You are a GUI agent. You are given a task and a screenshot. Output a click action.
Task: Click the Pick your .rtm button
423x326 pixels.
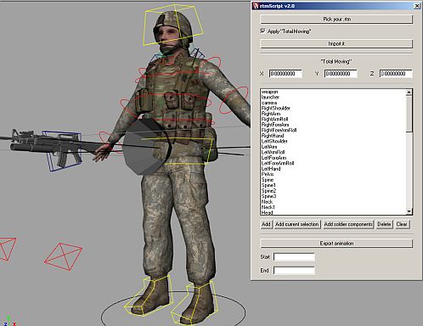tap(336, 20)
